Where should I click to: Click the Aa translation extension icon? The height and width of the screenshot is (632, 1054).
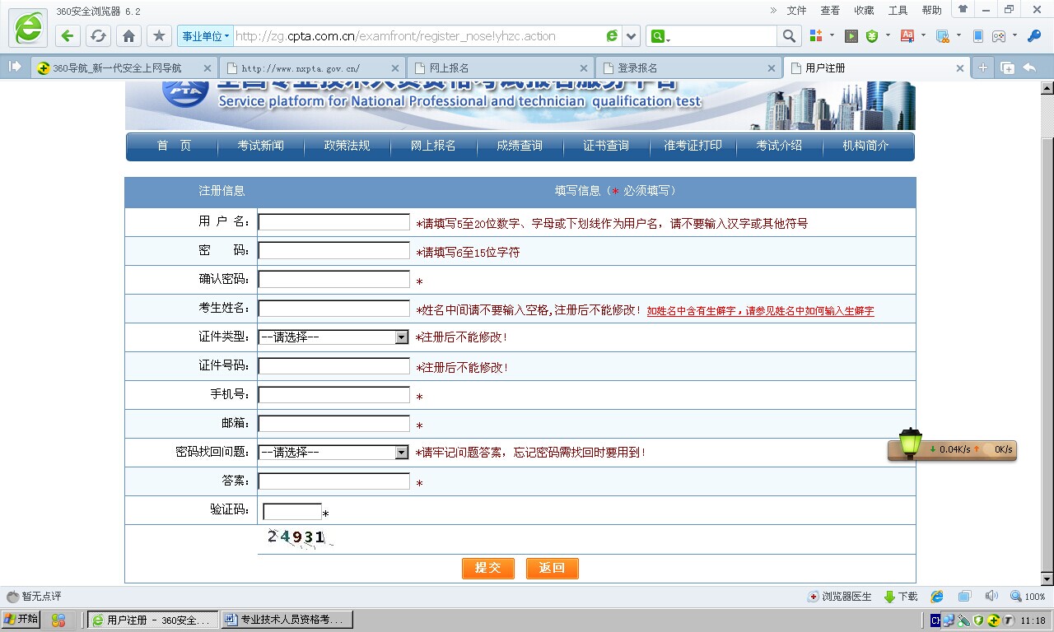pos(907,36)
